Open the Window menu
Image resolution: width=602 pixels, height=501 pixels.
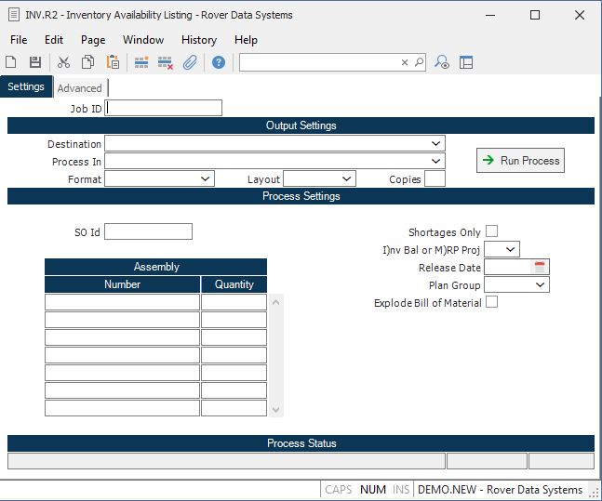[x=142, y=40]
